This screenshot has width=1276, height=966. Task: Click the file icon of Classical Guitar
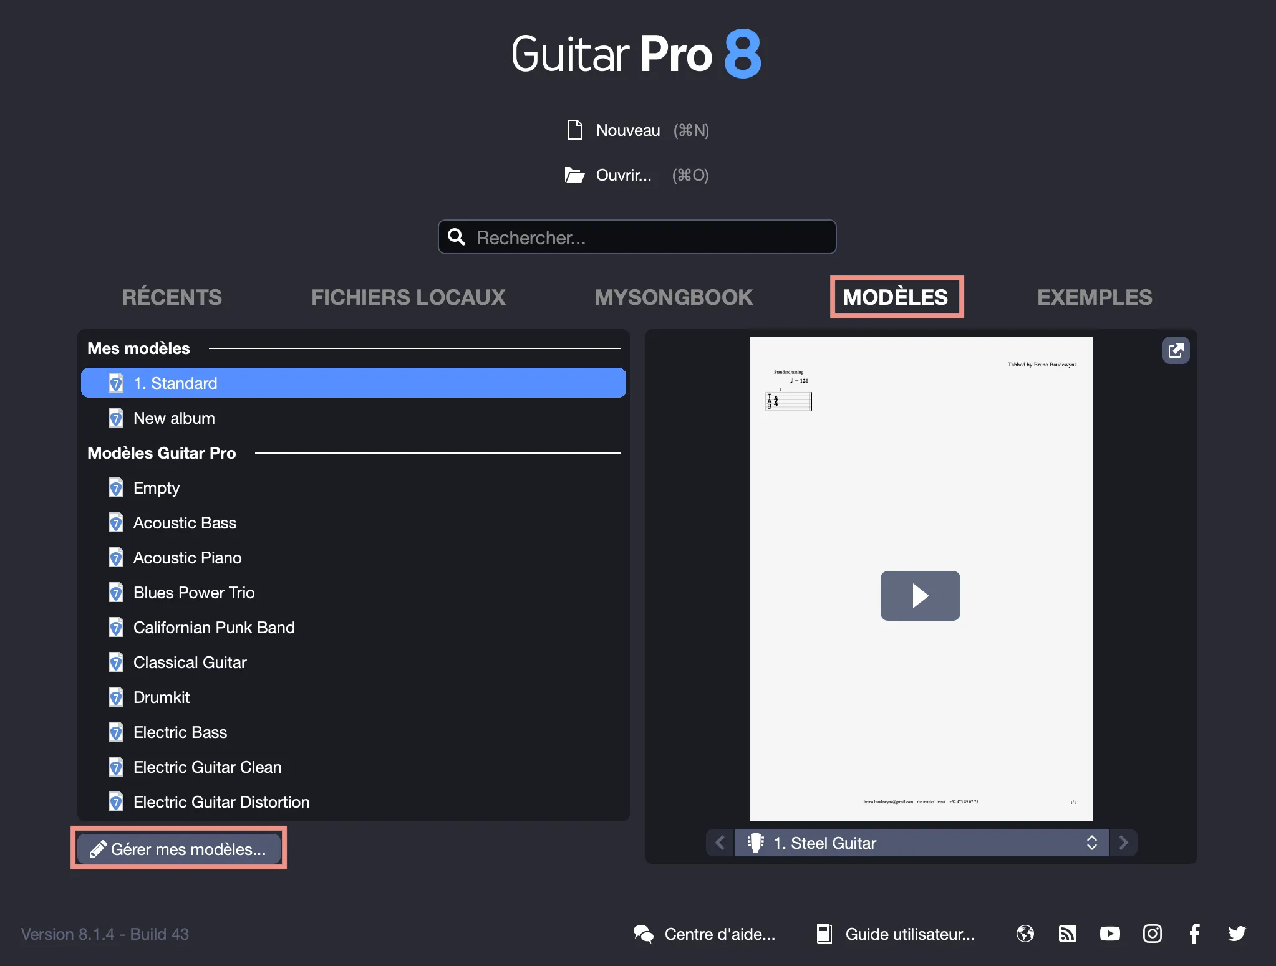coord(116,662)
